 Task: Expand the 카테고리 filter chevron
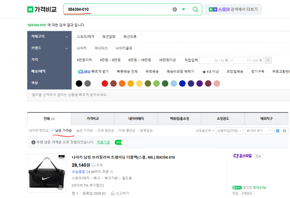pyautogui.click(x=67, y=37)
